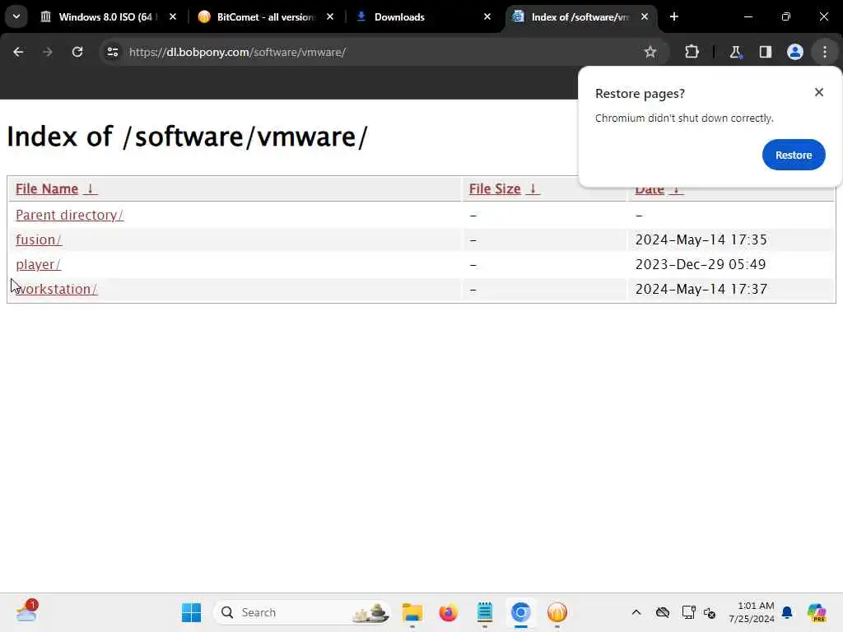Sort descending with File Name arrow

coord(91,189)
